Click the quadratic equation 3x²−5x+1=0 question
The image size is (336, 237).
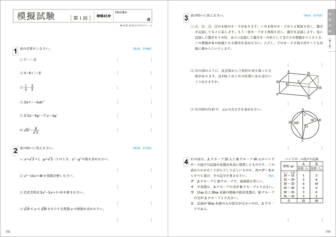[x=52, y=192]
